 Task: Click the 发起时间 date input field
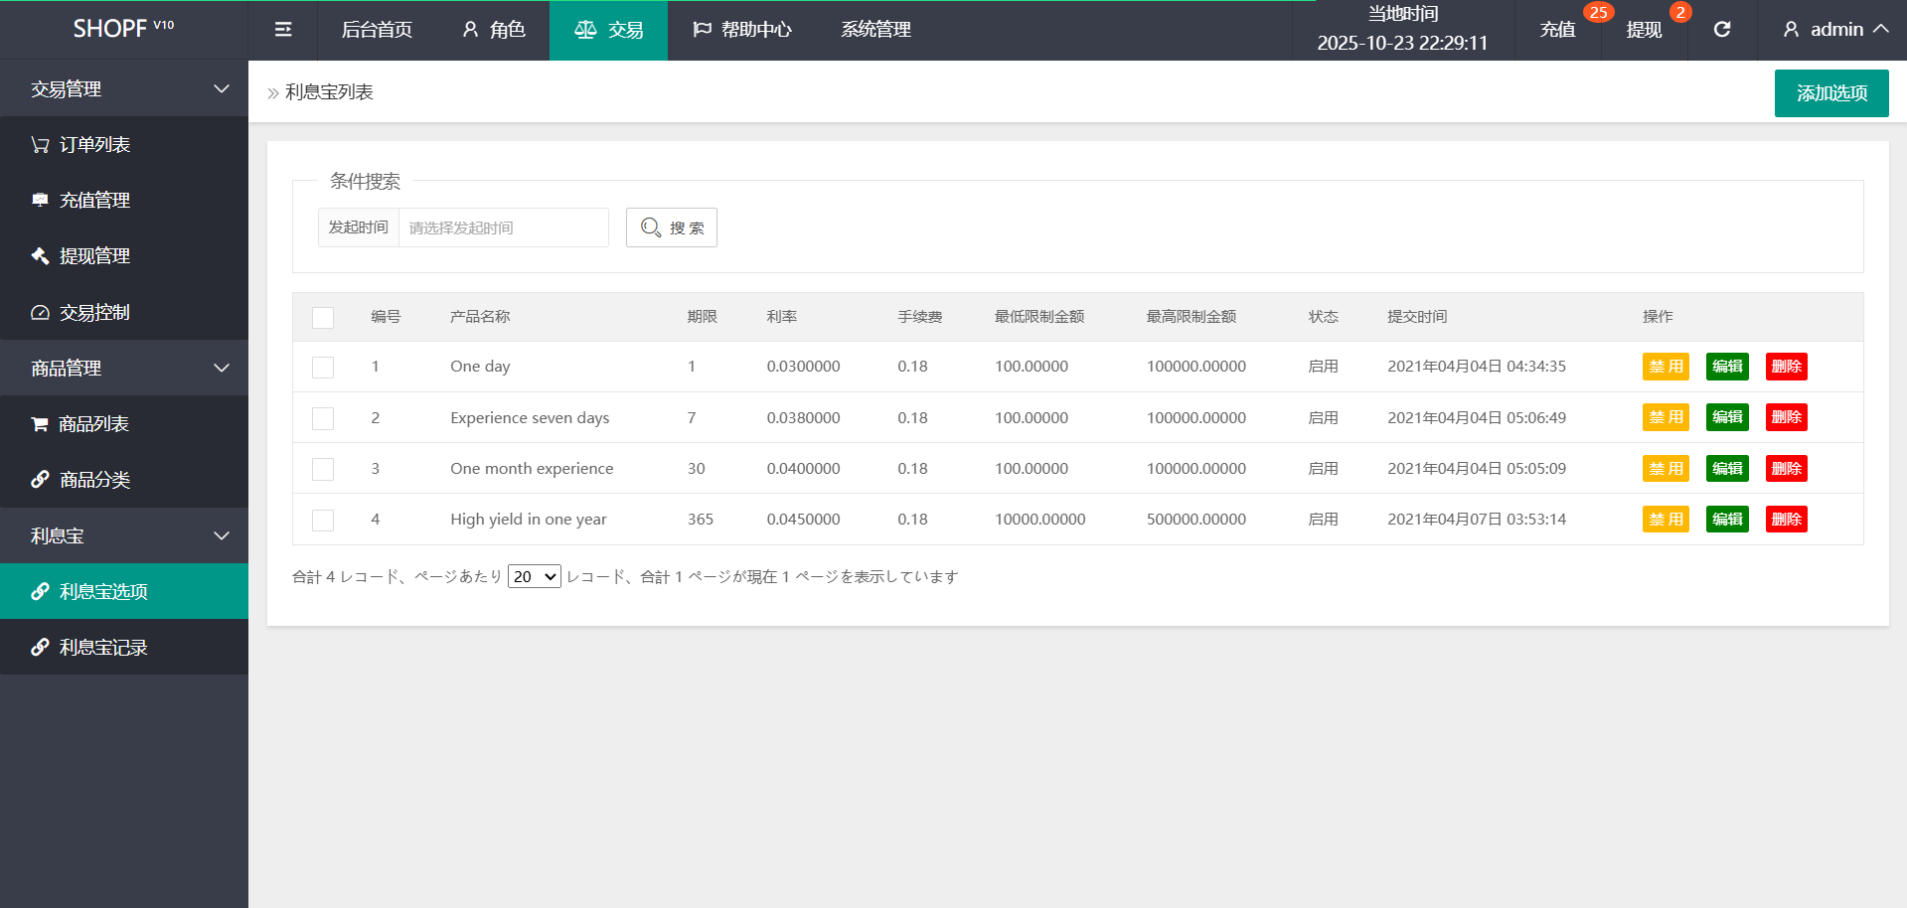pos(503,227)
